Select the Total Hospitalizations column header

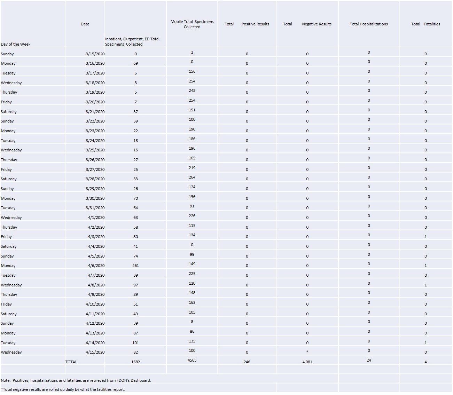point(369,24)
